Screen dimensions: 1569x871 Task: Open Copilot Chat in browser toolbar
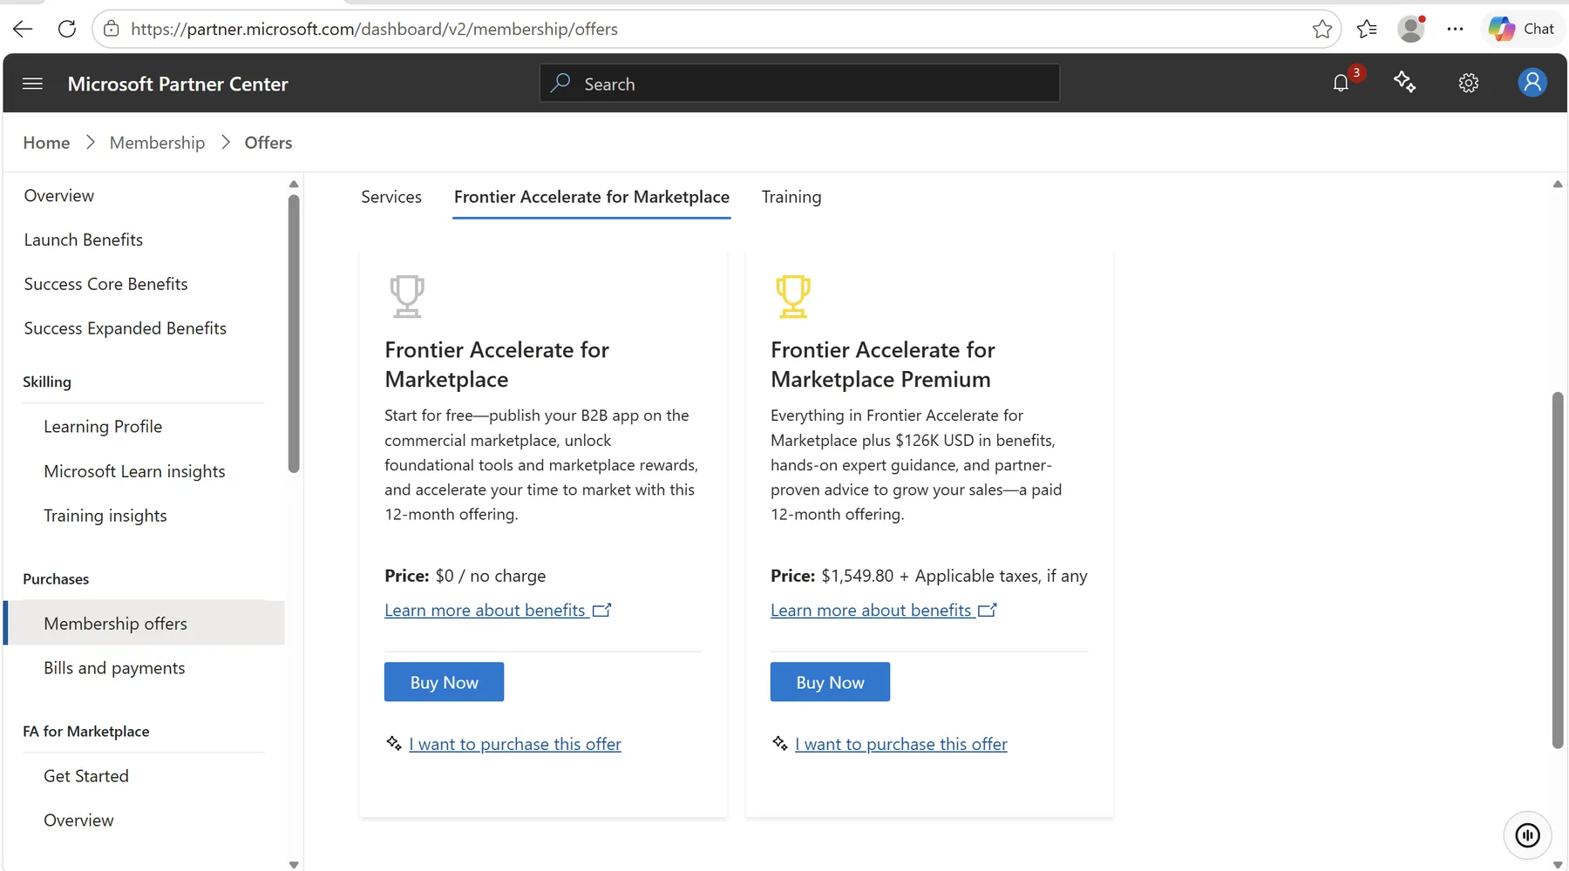pyautogui.click(x=1521, y=29)
